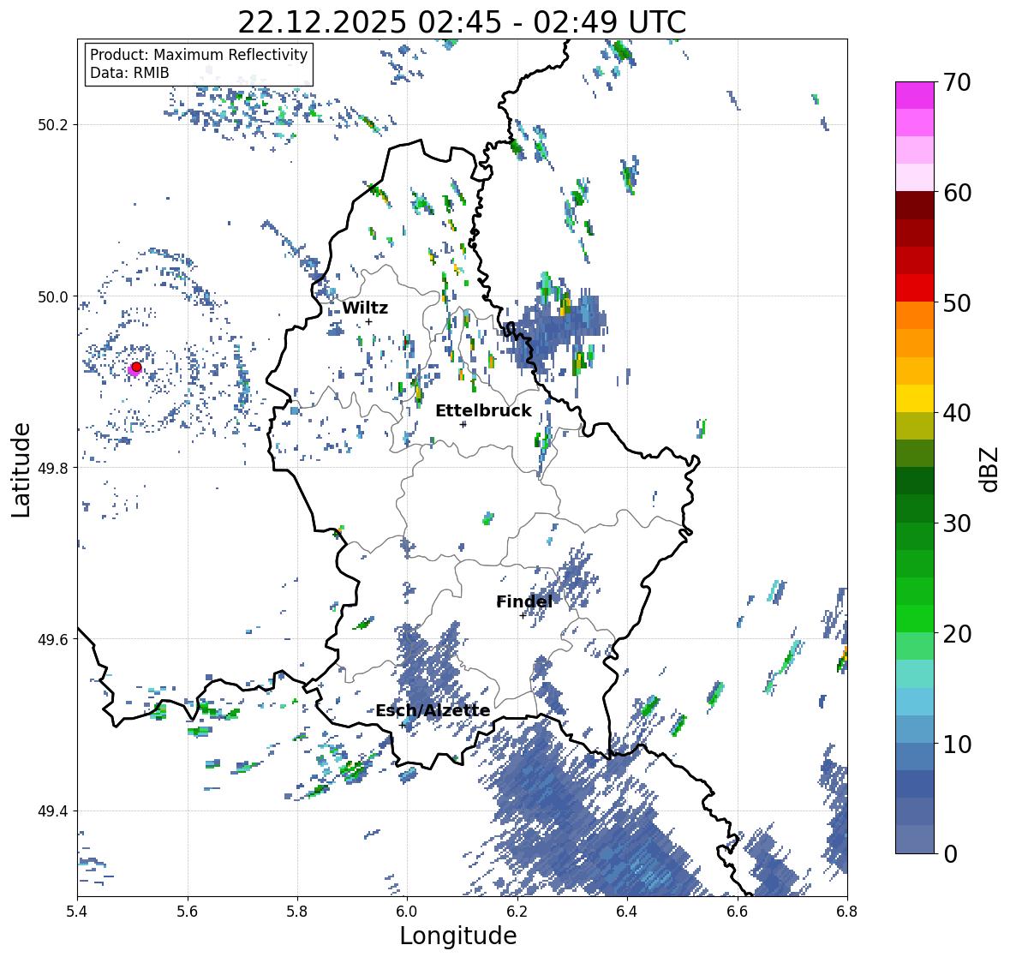Click the latitude tick label 49.6
Screen dimensions: 1010x957
[x=53, y=639]
